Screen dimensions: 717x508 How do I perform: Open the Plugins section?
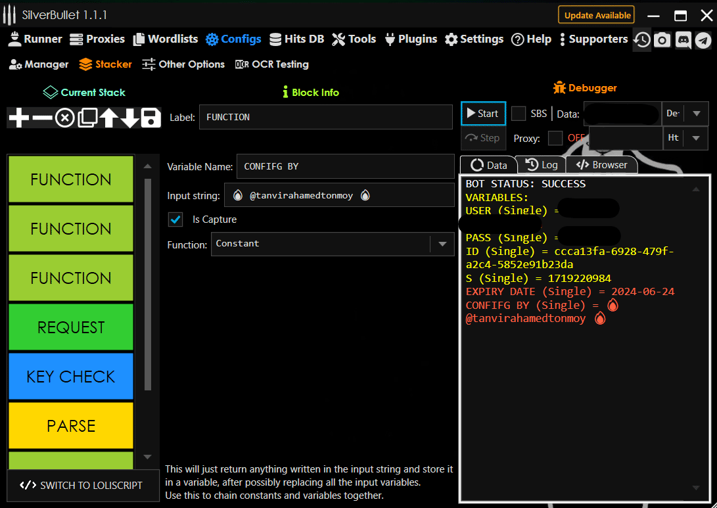tap(411, 39)
